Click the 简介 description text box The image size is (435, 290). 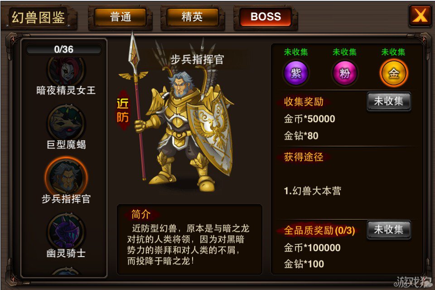pos(189,240)
